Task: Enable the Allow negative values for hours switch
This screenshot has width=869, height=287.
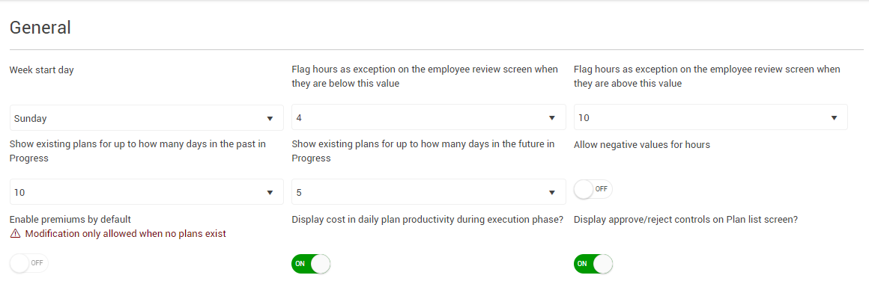Action: pos(593,189)
